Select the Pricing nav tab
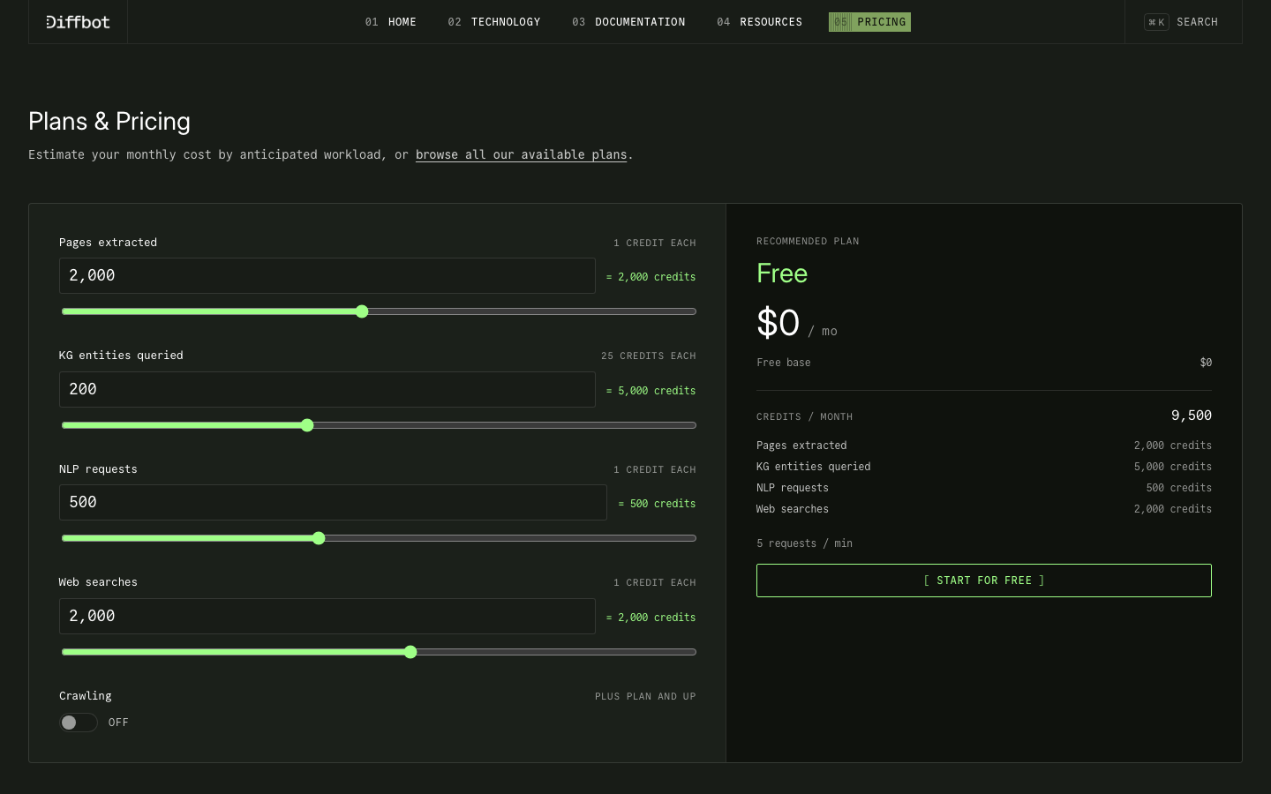 click(x=869, y=22)
